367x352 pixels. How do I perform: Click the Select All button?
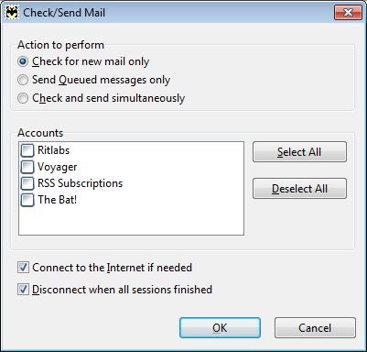click(x=299, y=152)
